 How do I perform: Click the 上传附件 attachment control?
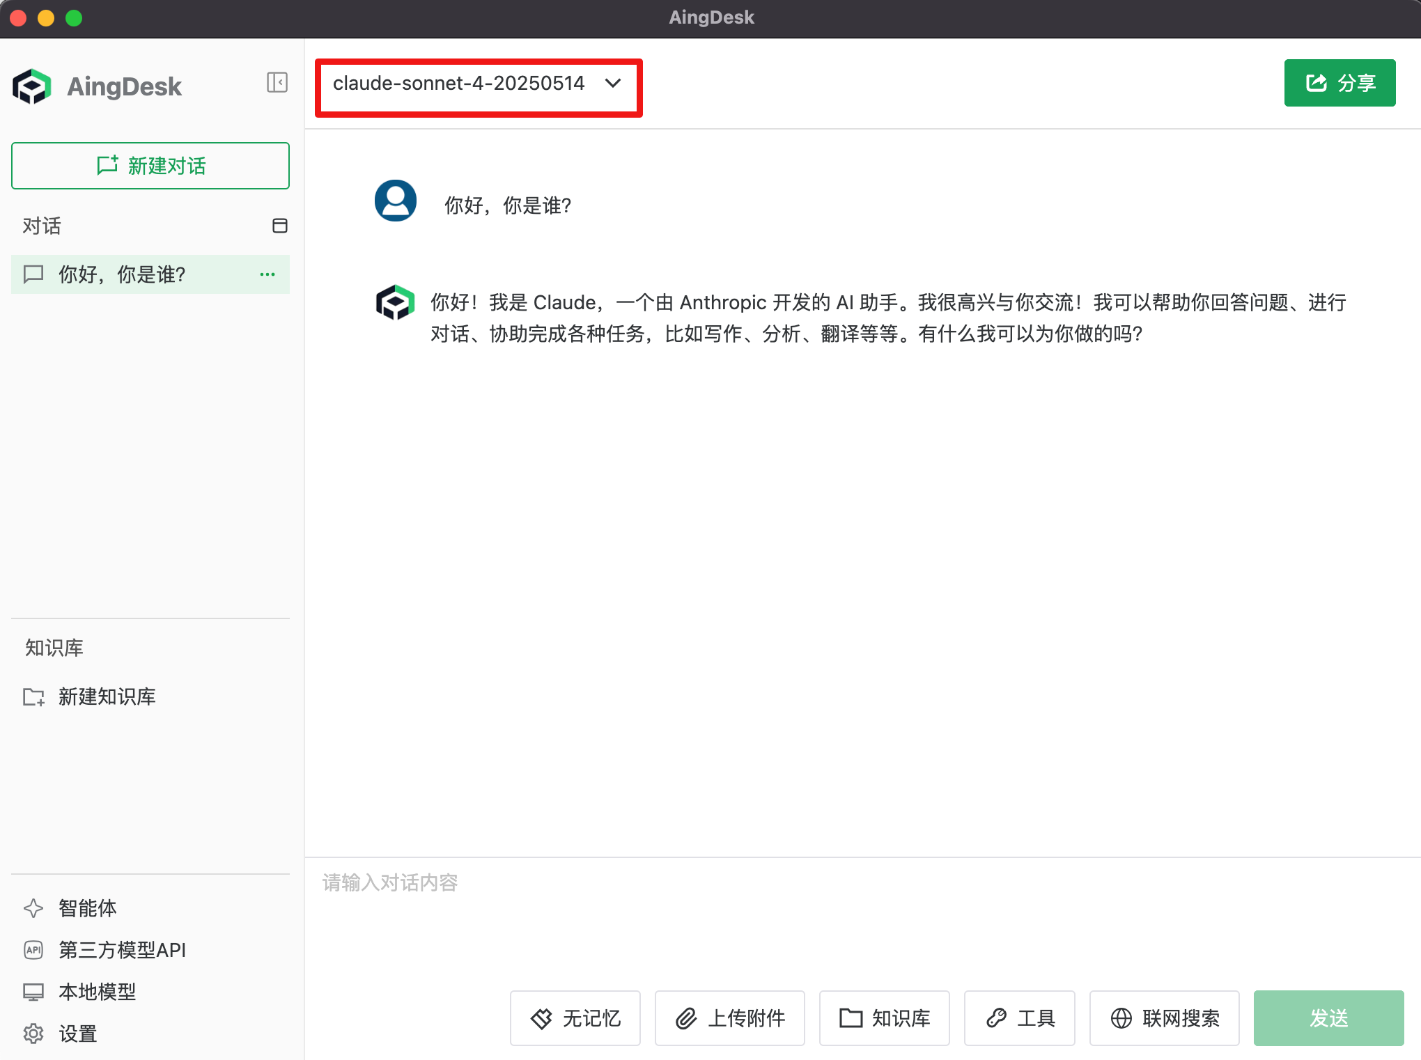pos(729,1018)
